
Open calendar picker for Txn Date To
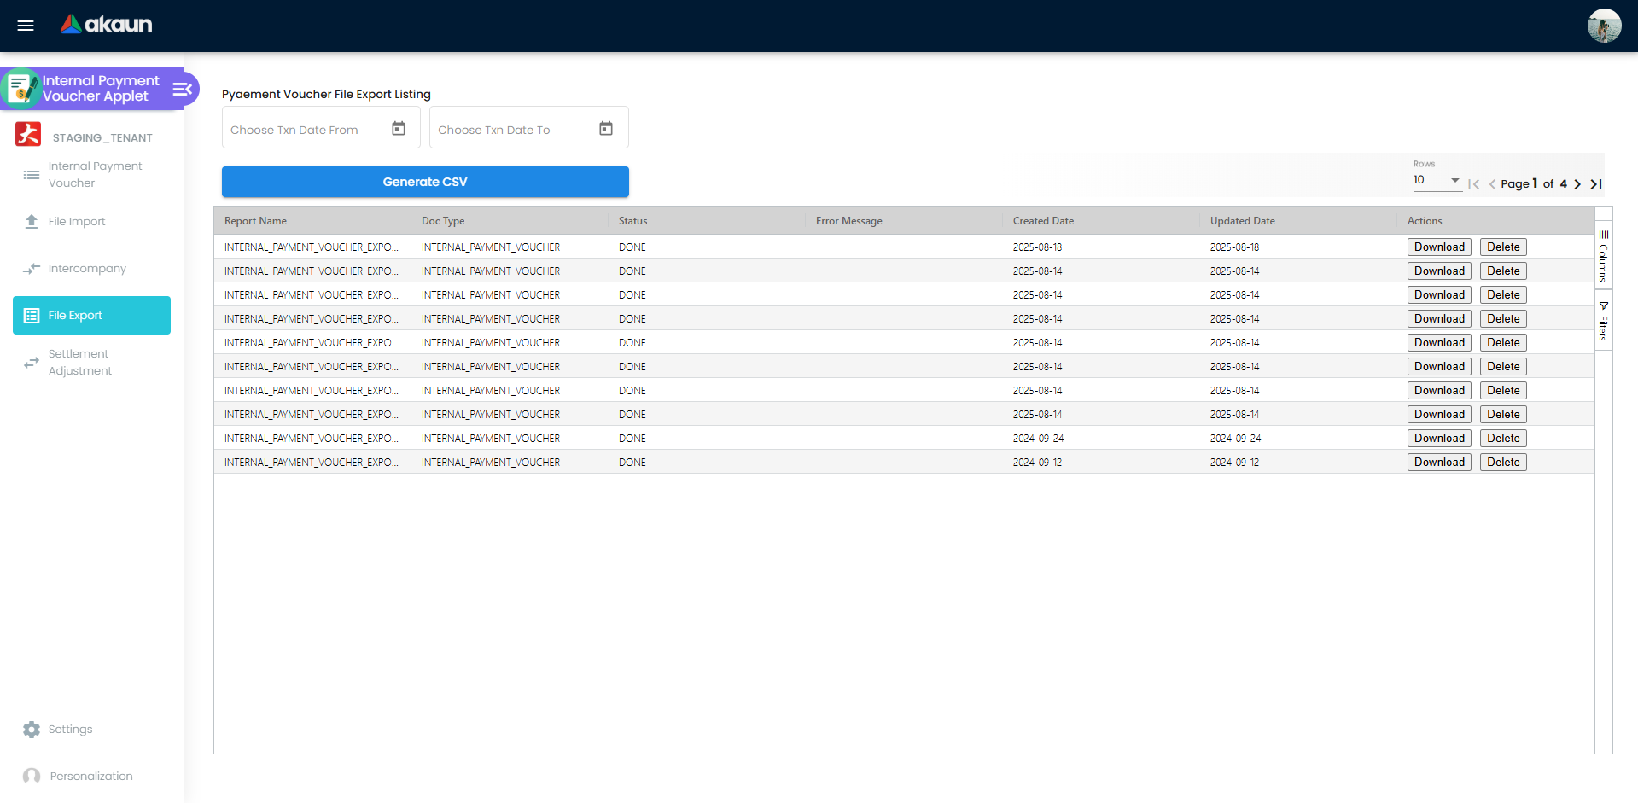tap(605, 127)
